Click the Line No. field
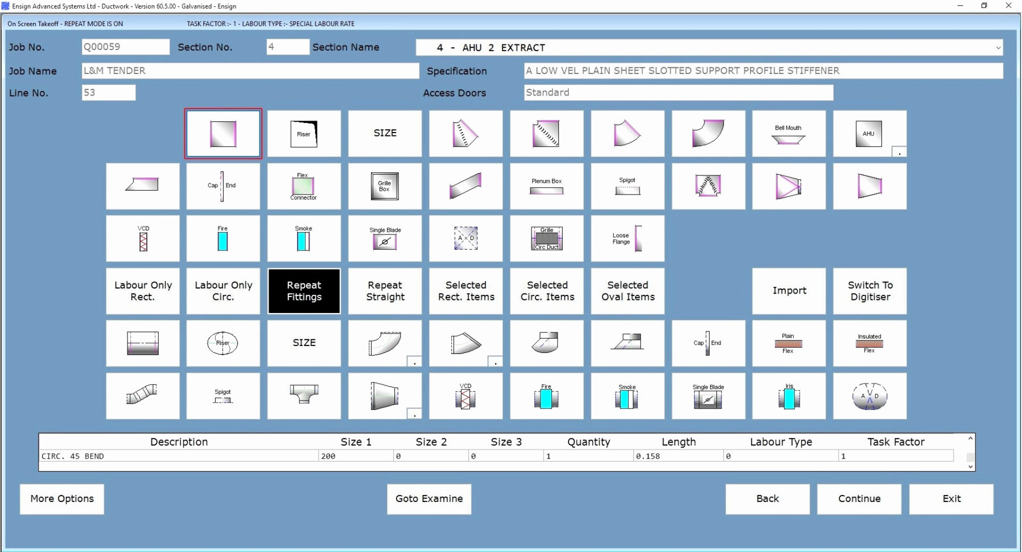This screenshot has height=552, width=1022. click(x=109, y=93)
